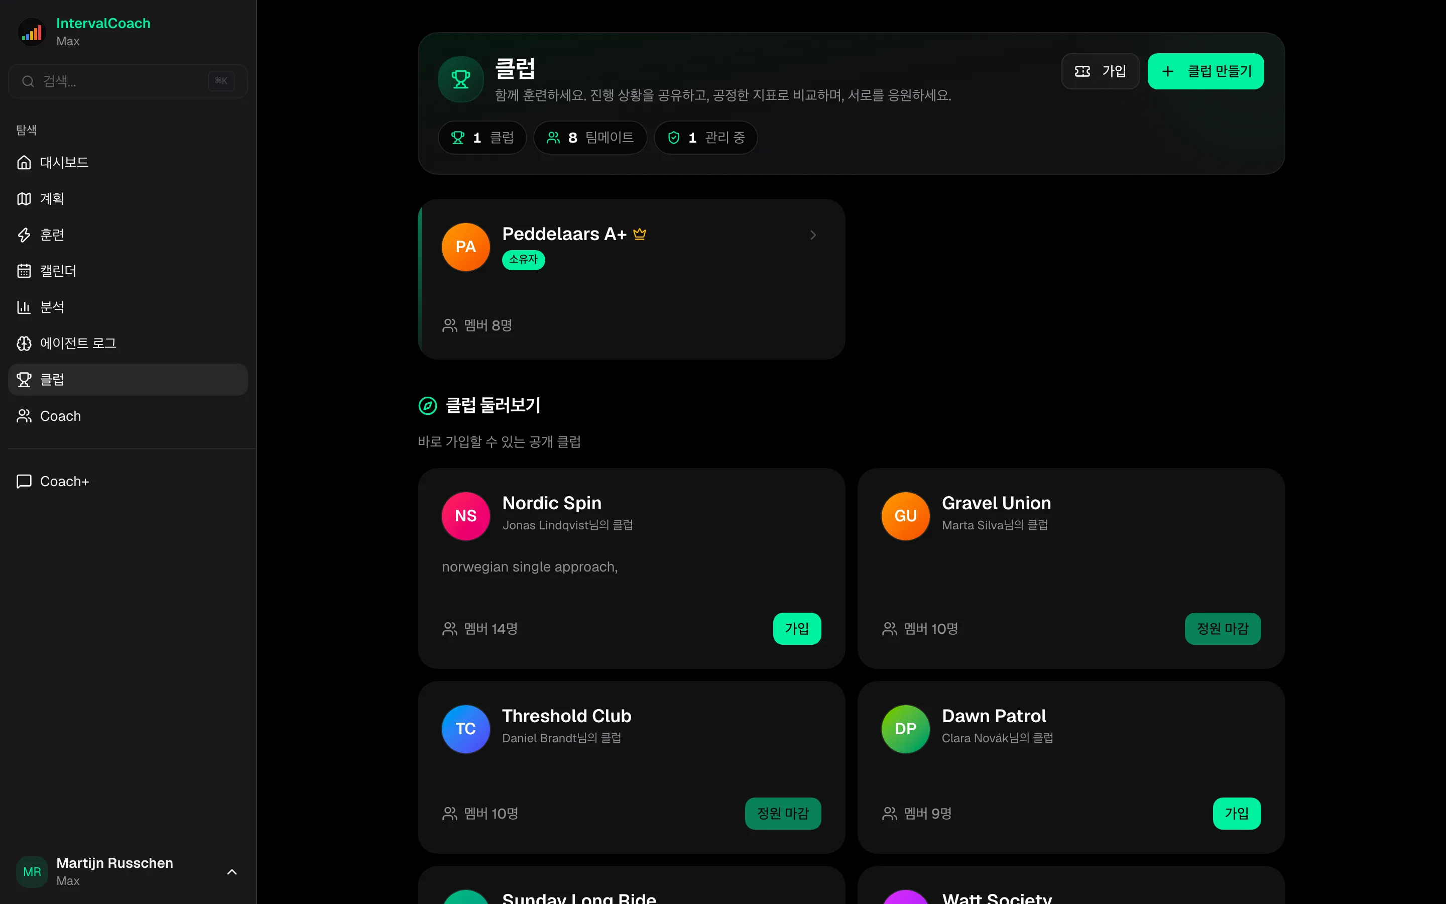The width and height of the screenshot is (1446, 904).
Task: Click the text 'norwegian single approach,'
Action: coord(529,567)
